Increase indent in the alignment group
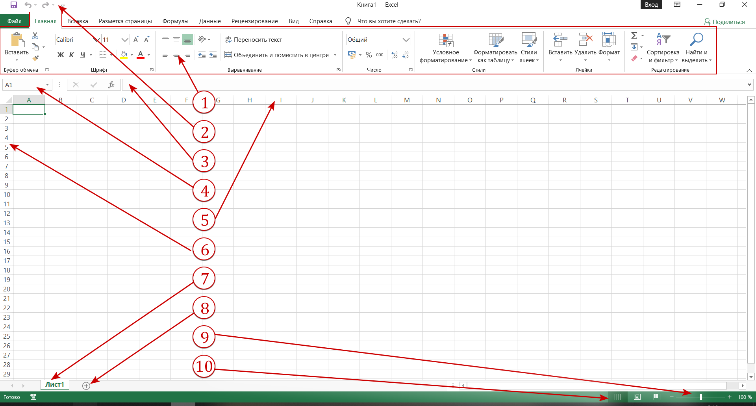This screenshot has height=406, width=756. click(213, 55)
